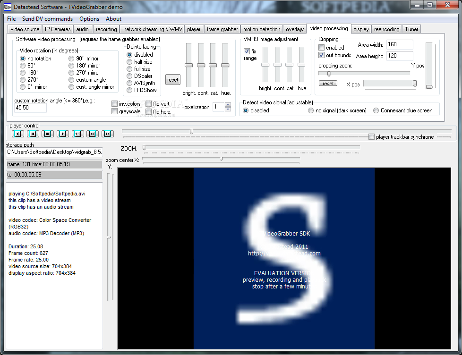Enable 'player trackbar synchrone' checkbox
The width and height of the screenshot is (462, 355).
coord(372,136)
